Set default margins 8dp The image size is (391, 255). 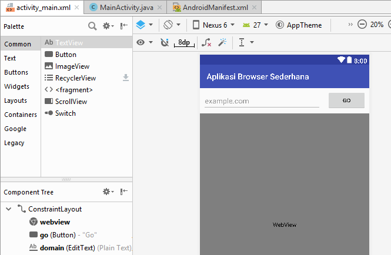pos(184,43)
